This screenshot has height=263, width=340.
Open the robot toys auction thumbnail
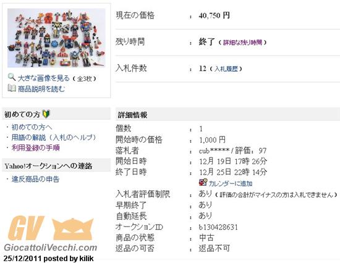[56, 38]
